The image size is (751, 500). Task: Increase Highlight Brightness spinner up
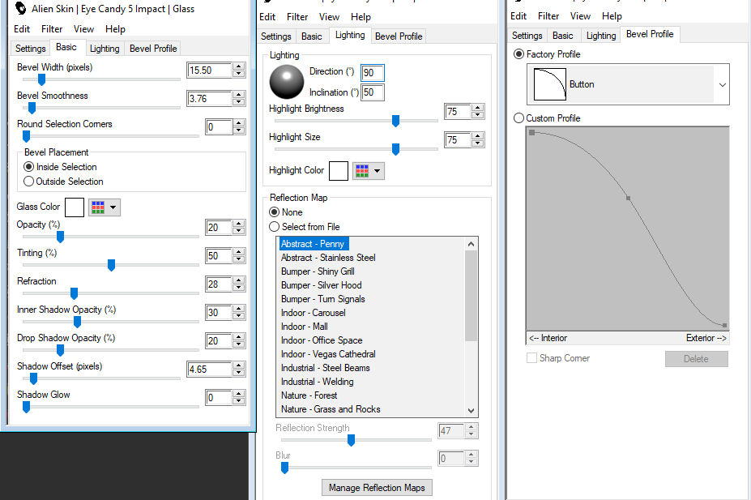477,108
